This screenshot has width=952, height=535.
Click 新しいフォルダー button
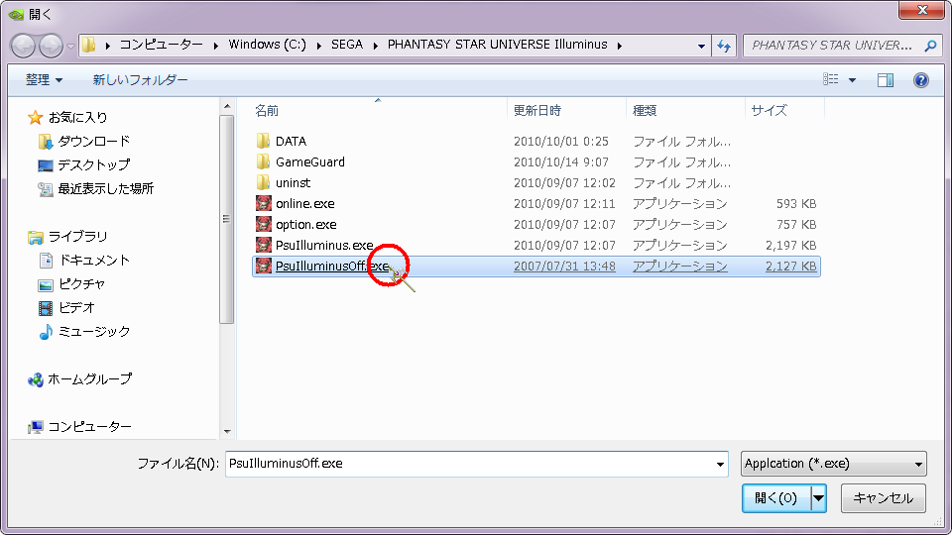(x=140, y=80)
